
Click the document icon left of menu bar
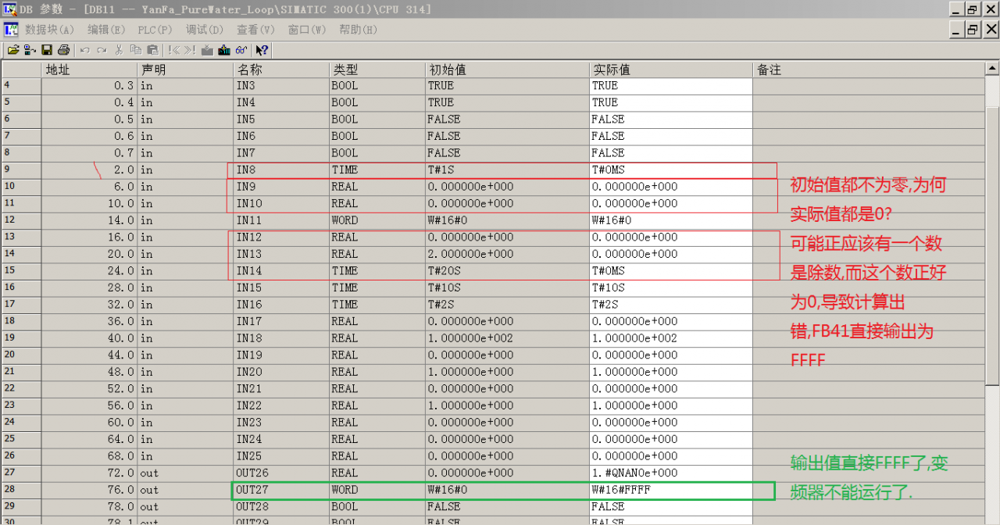tap(11, 30)
